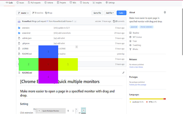Click the scale icon next to MIT License
This screenshot has height=114, width=183.
click(x=130, y=37)
